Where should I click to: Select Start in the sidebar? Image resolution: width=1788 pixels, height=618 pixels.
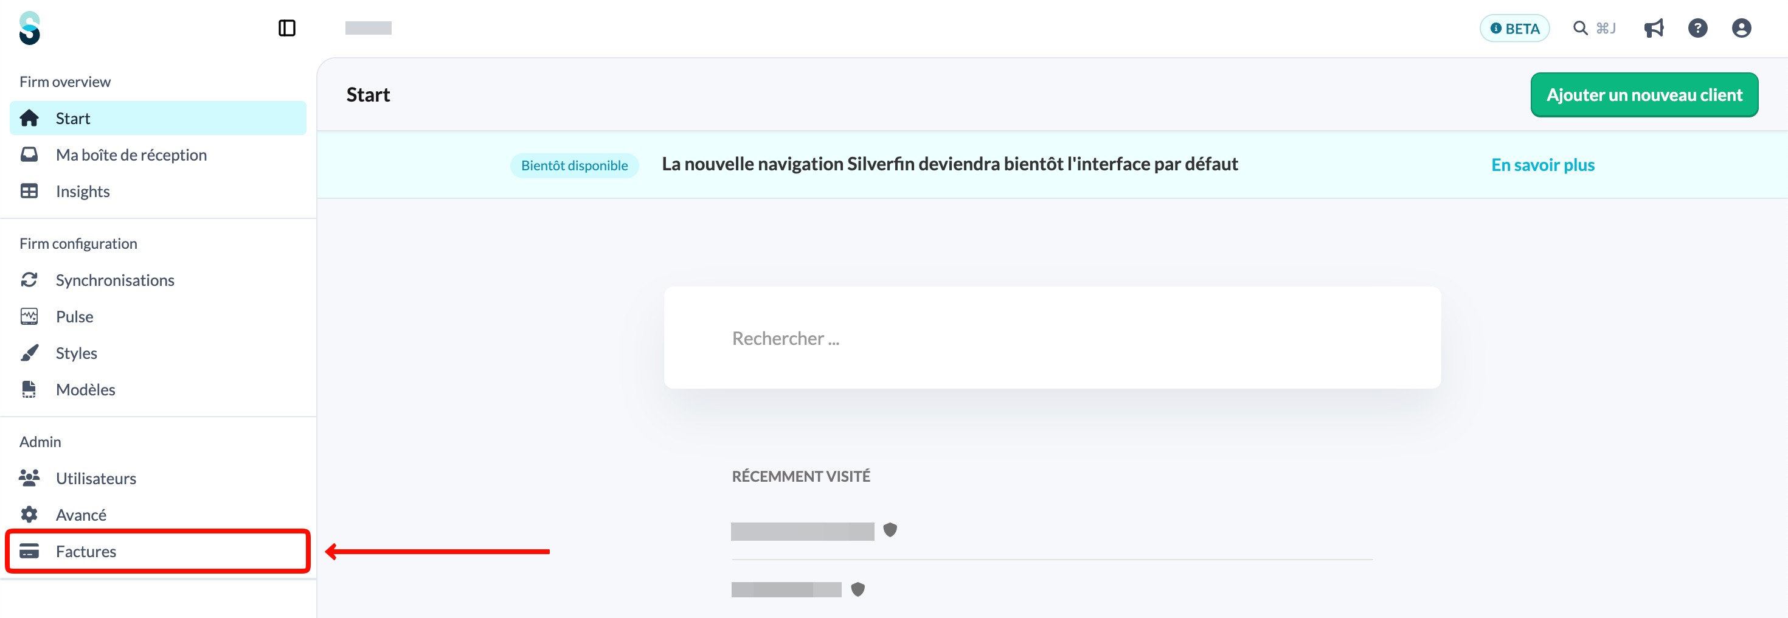point(158,118)
